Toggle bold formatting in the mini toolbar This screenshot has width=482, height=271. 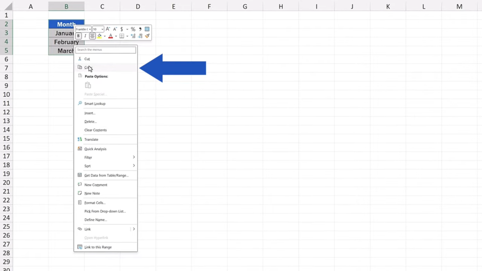coord(79,36)
